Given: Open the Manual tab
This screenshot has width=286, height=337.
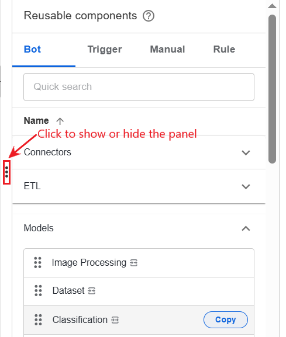Looking at the screenshot, I should (167, 50).
